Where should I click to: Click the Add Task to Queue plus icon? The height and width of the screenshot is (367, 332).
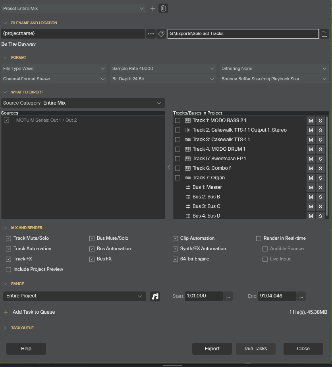(6, 312)
